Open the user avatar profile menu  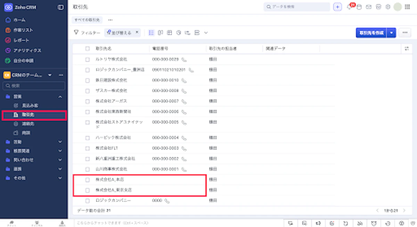[398, 7]
